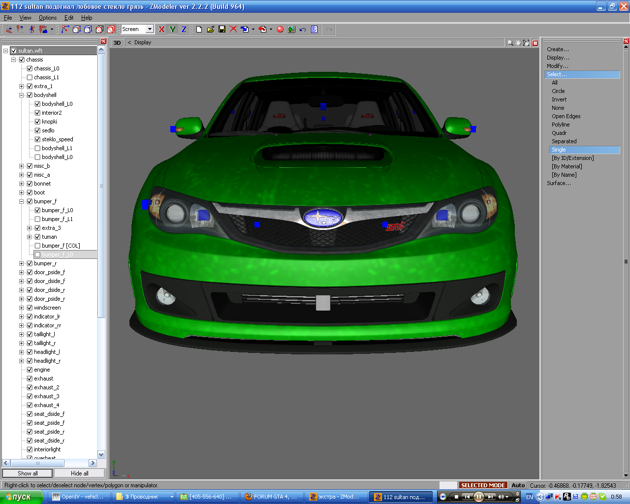Toggle visibility checkbox for windscreen
The height and width of the screenshot is (504, 630).
point(30,308)
